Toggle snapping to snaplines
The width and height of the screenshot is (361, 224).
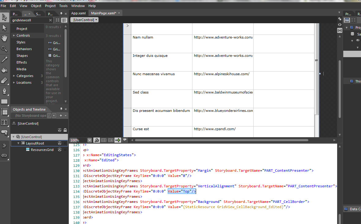pos(118,140)
